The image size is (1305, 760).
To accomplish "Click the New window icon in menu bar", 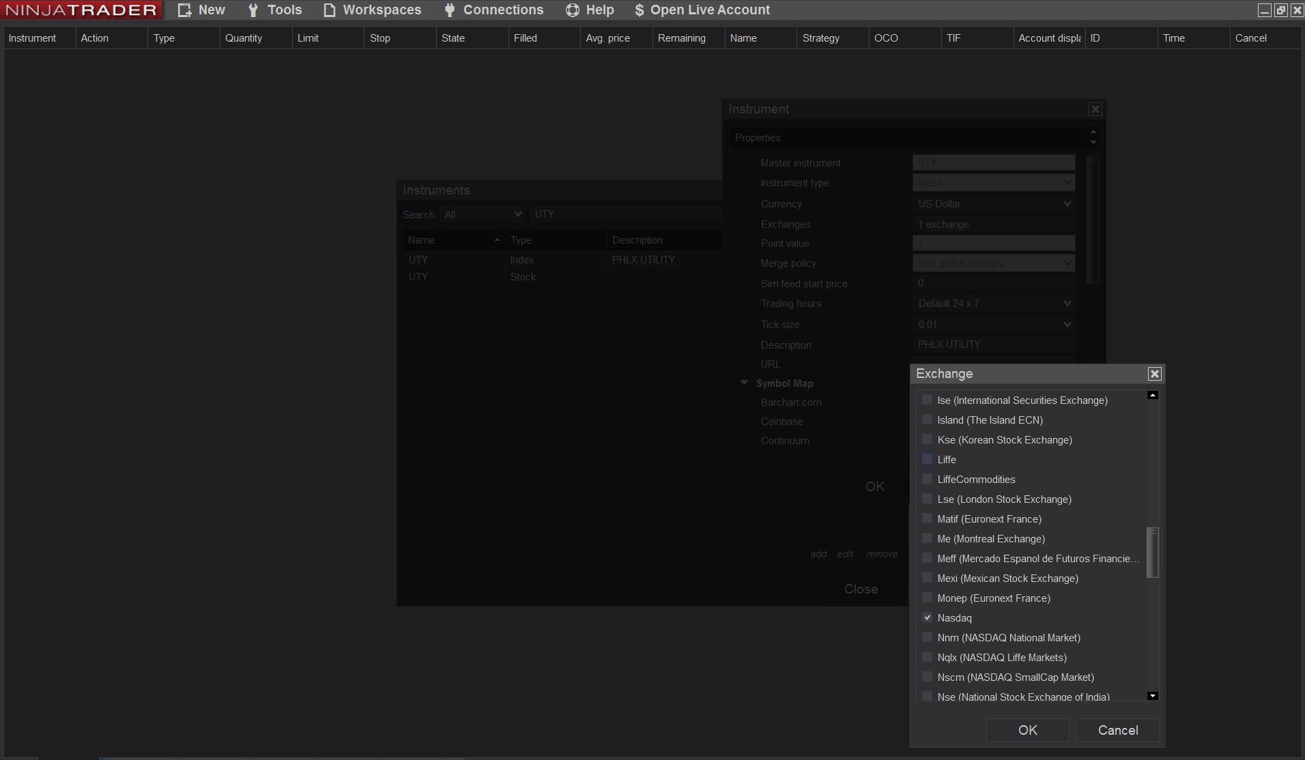I will 184,10.
